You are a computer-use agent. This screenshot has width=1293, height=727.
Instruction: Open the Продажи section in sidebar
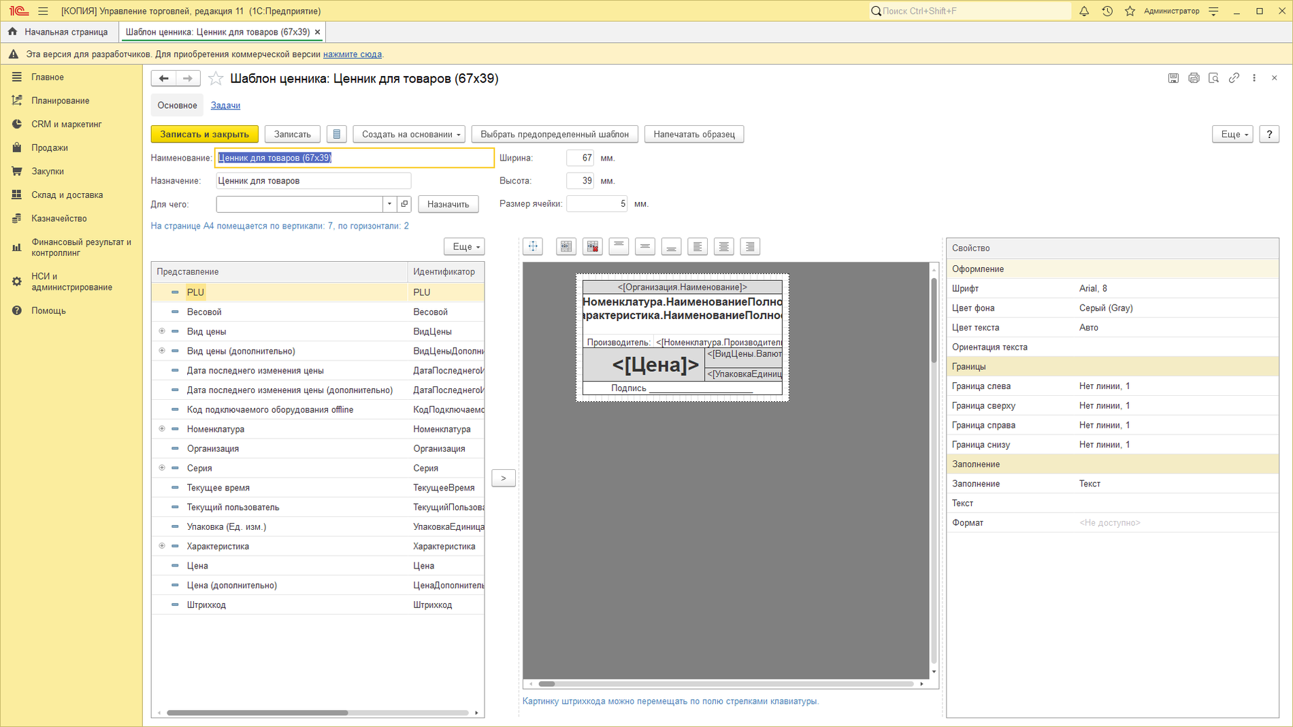pyautogui.click(x=50, y=148)
